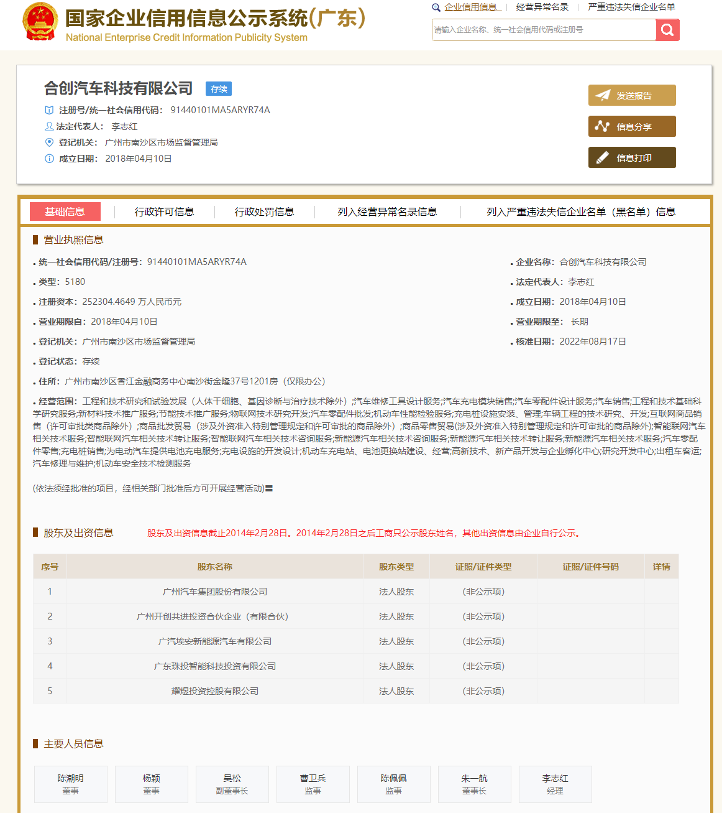Click the person icon by 法定代表人

coord(50,126)
